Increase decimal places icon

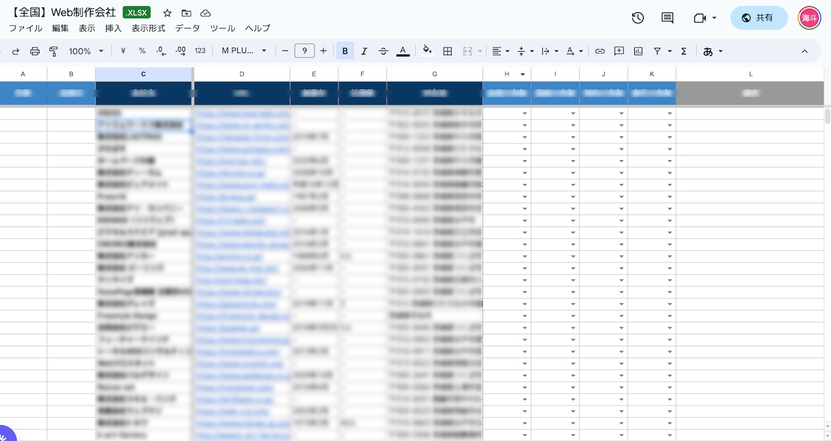coord(181,51)
